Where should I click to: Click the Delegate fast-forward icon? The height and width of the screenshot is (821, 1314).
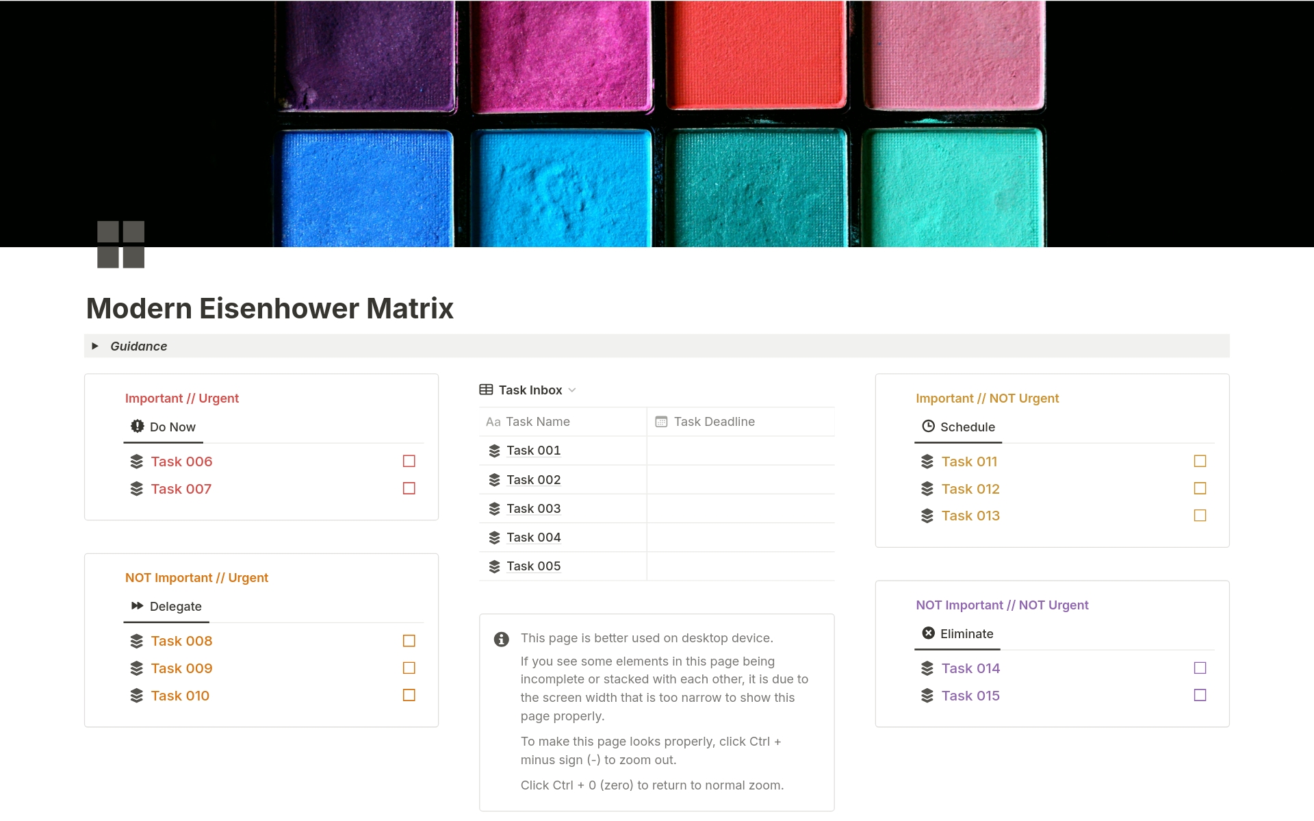[x=137, y=606]
